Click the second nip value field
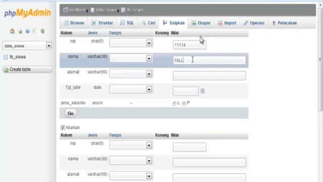Screen dimensions: 323x182 tap(190, 147)
